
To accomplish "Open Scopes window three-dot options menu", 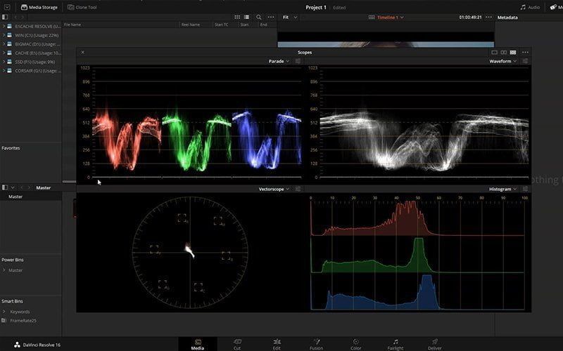I will (x=525, y=52).
